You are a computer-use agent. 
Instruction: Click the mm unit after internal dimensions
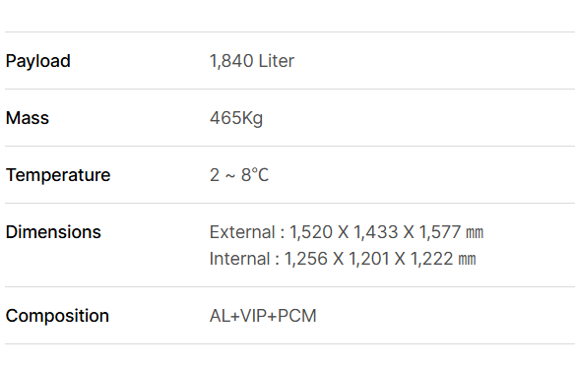coord(468,259)
